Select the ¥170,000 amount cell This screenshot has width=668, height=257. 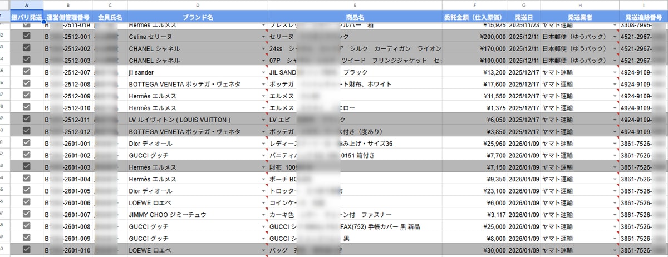pos(474,48)
